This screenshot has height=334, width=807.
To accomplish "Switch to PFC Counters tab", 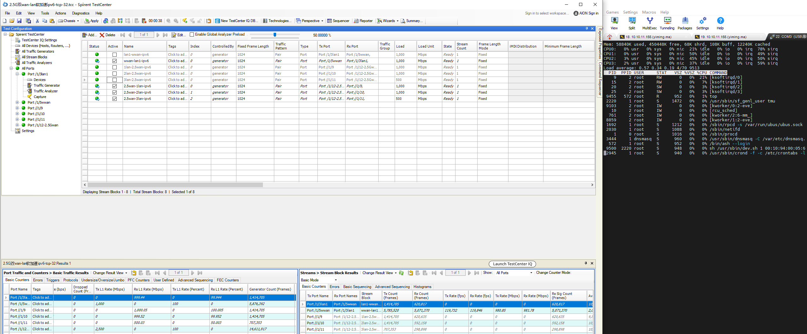I will click(138, 280).
